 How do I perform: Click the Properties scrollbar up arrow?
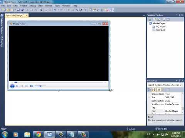182,94
